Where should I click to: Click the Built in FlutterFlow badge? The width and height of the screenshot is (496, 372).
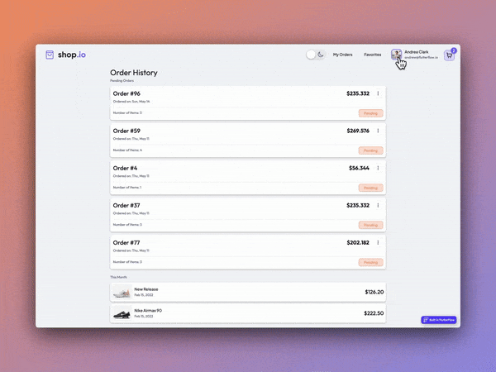pyautogui.click(x=439, y=319)
